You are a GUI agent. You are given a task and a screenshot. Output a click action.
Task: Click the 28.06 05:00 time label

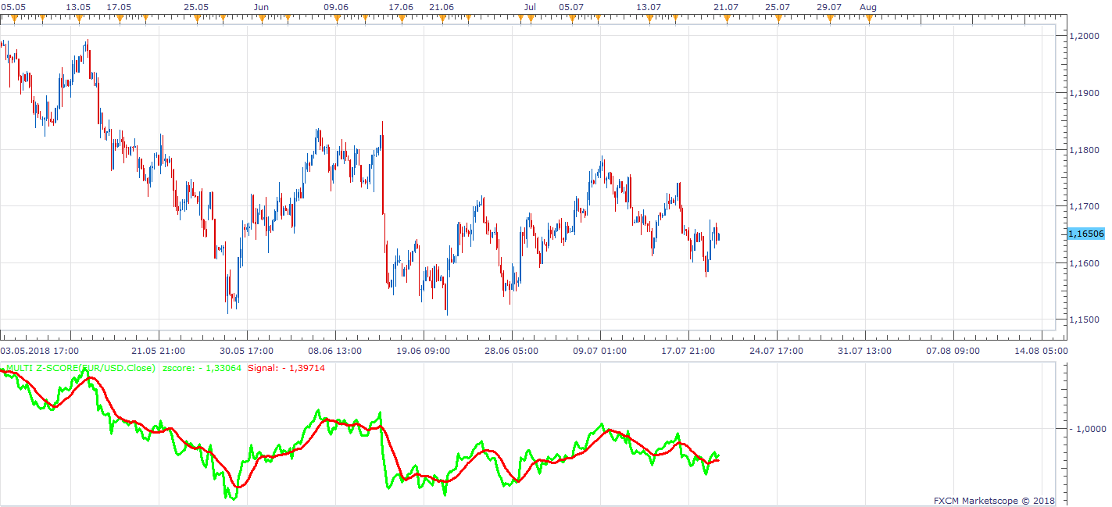pyautogui.click(x=511, y=351)
